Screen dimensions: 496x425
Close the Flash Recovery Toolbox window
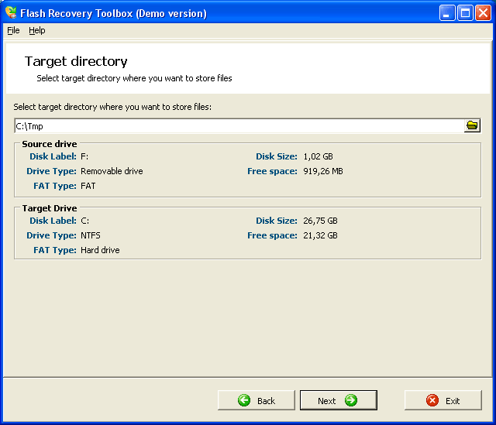point(483,13)
